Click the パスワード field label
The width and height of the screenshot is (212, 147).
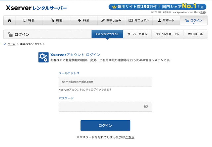(66, 98)
